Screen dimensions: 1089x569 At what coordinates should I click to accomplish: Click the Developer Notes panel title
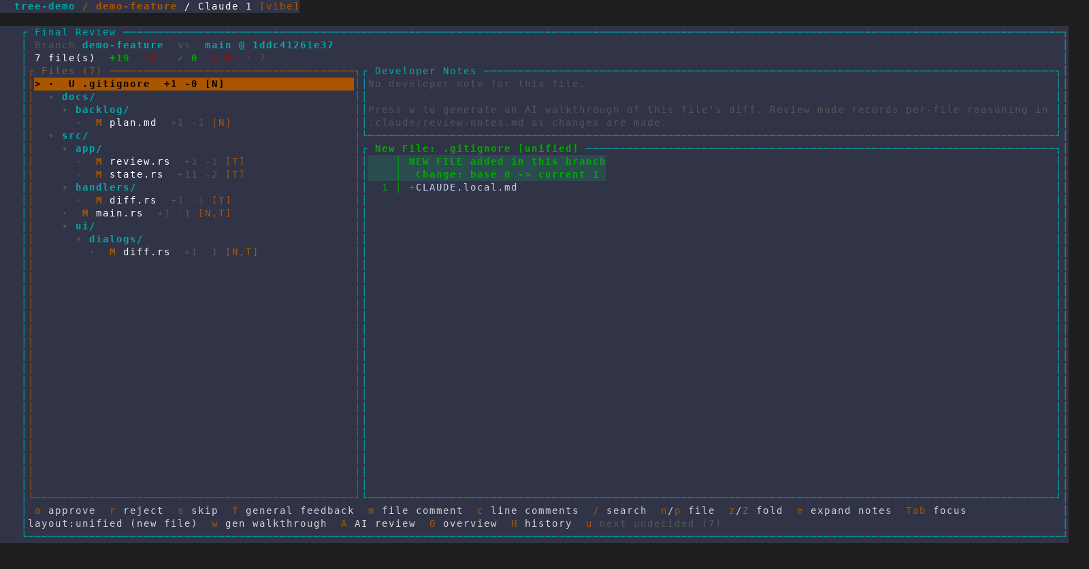(x=425, y=71)
